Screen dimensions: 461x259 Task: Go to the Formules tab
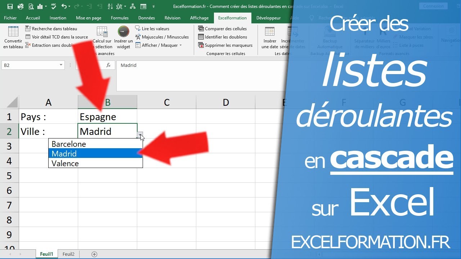(x=120, y=18)
